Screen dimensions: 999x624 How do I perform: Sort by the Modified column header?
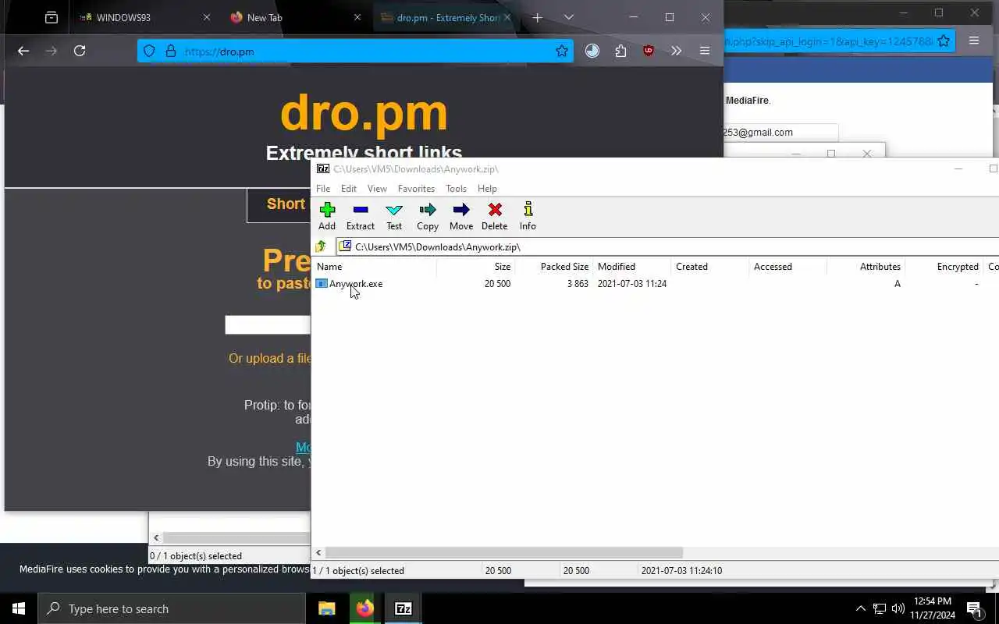pyautogui.click(x=632, y=267)
